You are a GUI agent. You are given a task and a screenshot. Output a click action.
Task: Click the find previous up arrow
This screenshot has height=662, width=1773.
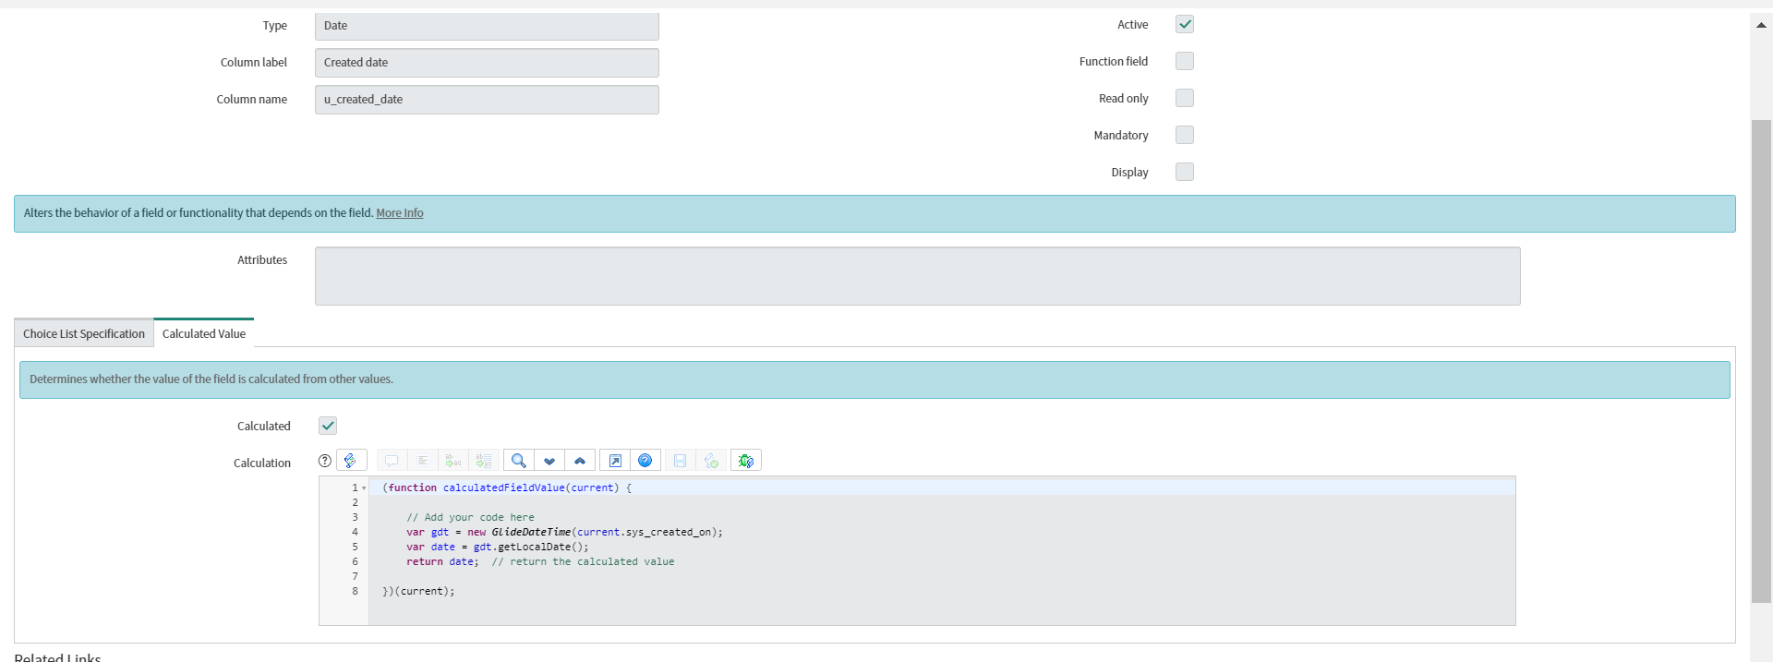[x=580, y=461]
